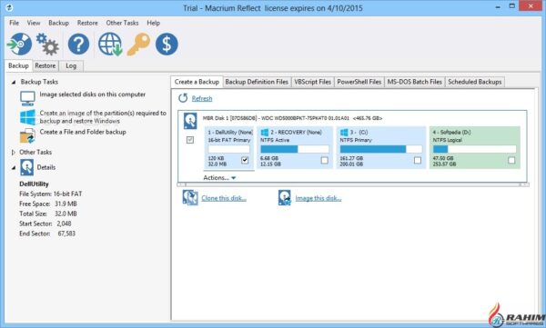
Task: Check the Softpedia (D:) partition checkbox
Action: 511,160
